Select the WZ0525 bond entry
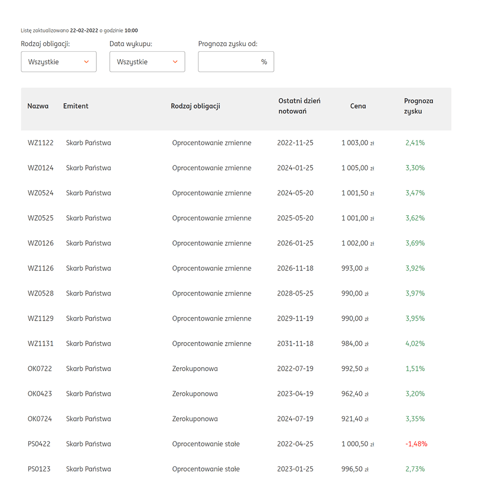 (x=40, y=218)
